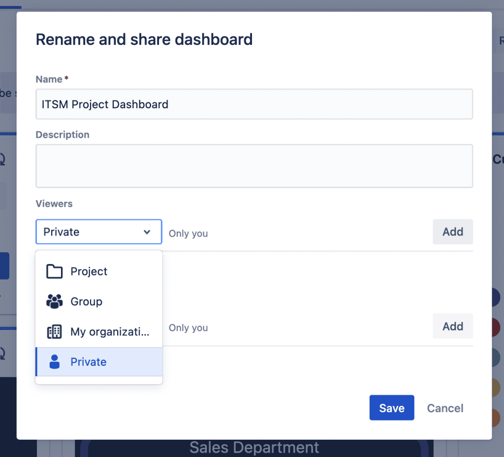Pick My organization label from viewer options
The height and width of the screenshot is (457, 504).
coord(110,332)
